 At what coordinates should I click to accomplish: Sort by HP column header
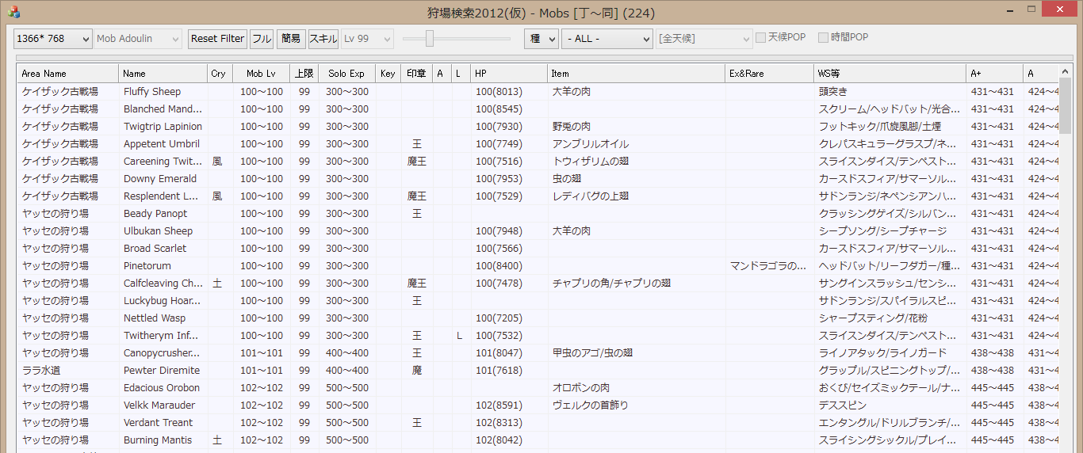510,74
